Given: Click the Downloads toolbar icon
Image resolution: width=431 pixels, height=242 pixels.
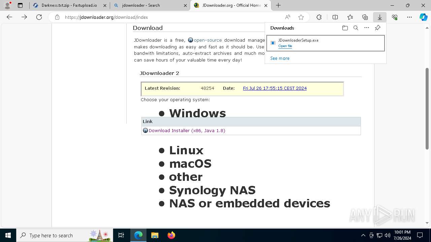Looking at the screenshot, I should tap(380, 17).
